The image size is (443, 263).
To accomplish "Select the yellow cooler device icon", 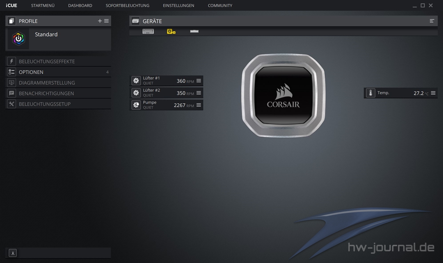I will pos(171,31).
